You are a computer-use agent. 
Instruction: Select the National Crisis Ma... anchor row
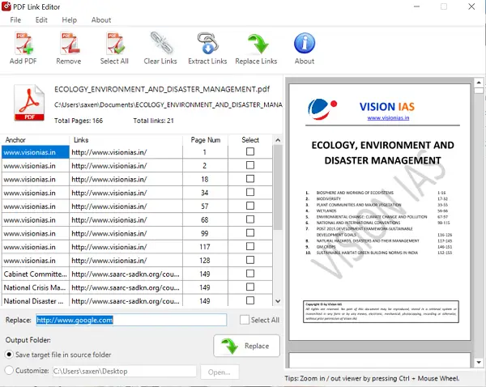click(x=36, y=287)
